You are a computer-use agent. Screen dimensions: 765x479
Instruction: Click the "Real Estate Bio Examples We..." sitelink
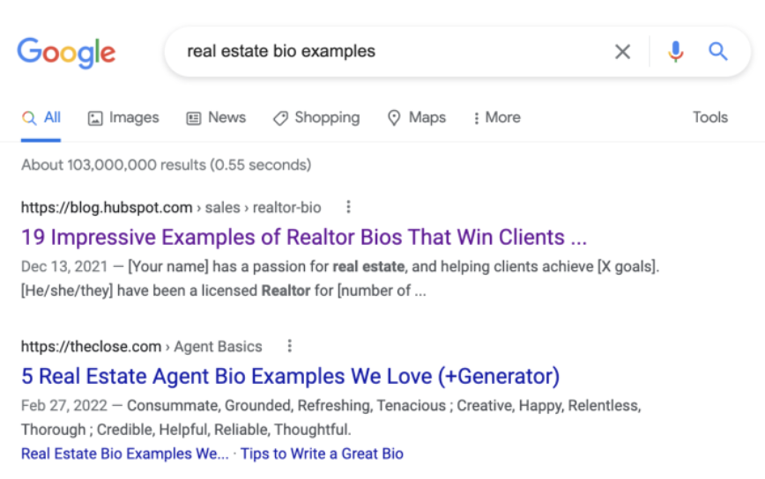coord(124,454)
